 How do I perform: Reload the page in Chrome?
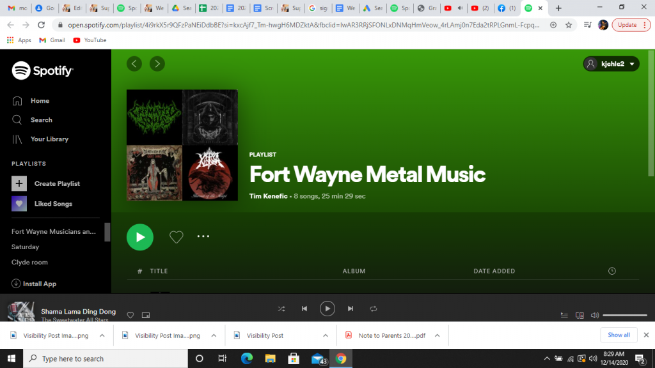[41, 25]
